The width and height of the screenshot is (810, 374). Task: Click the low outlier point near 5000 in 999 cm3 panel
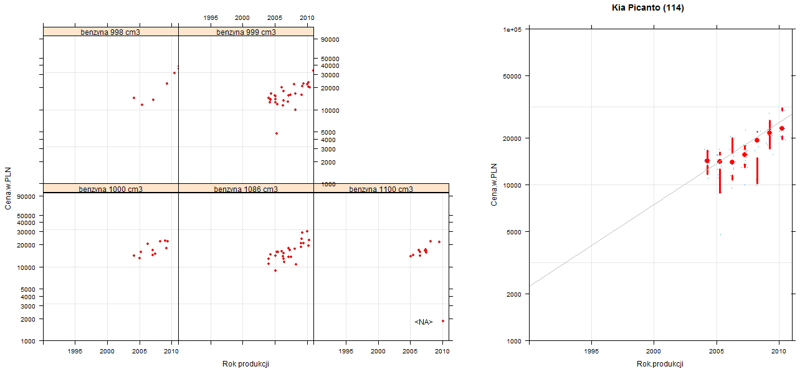pos(276,133)
